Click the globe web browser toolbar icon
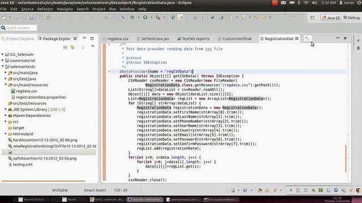The height and width of the screenshot is (203, 362). pos(212,17)
